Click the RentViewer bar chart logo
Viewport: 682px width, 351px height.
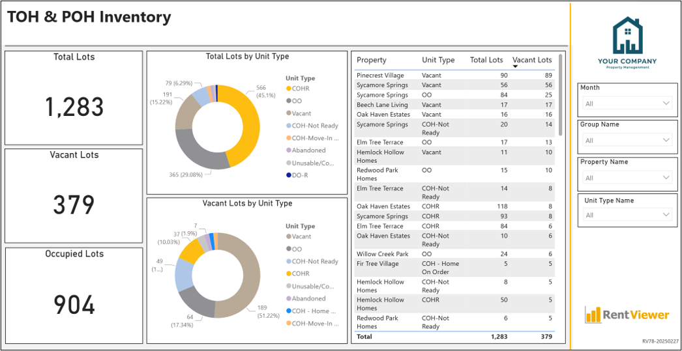pyautogui.click(x=628, y=315)
